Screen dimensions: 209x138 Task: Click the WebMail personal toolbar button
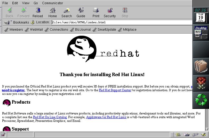(x=34, y=30)
